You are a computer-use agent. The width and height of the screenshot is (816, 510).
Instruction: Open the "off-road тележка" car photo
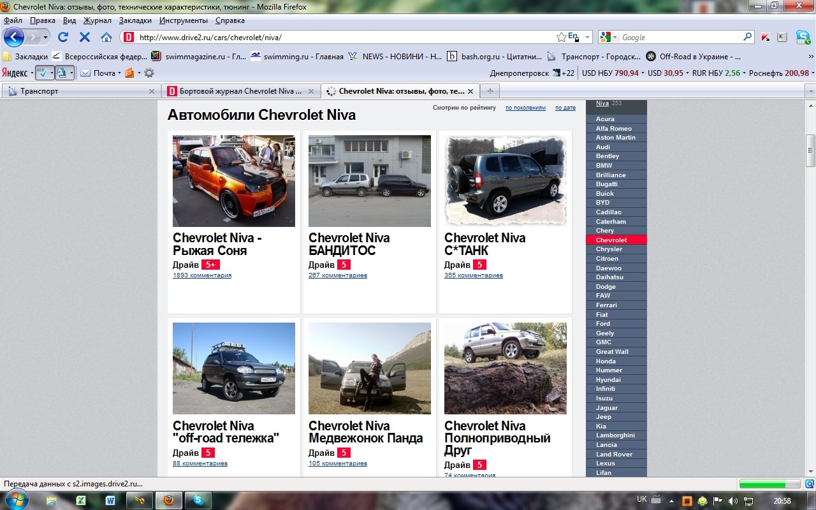click(234, 368)
